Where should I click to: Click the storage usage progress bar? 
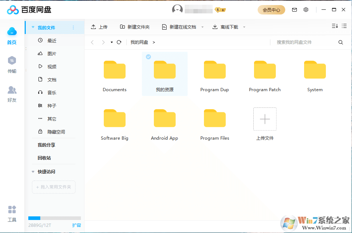click(54, 218)
